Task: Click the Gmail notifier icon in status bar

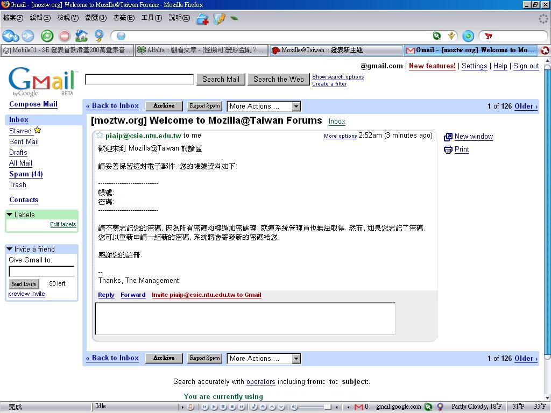Action: click(359, 407)
